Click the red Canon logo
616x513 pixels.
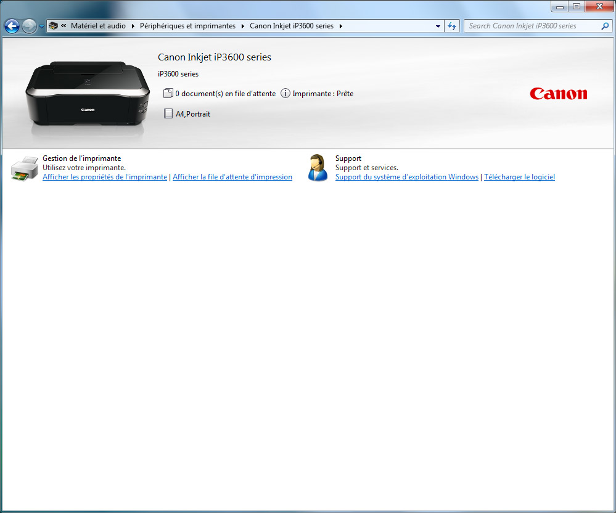click(558, 94)
